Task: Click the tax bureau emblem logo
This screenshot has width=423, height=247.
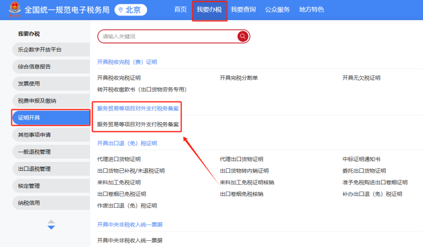Action: click(x=15, y=10)
